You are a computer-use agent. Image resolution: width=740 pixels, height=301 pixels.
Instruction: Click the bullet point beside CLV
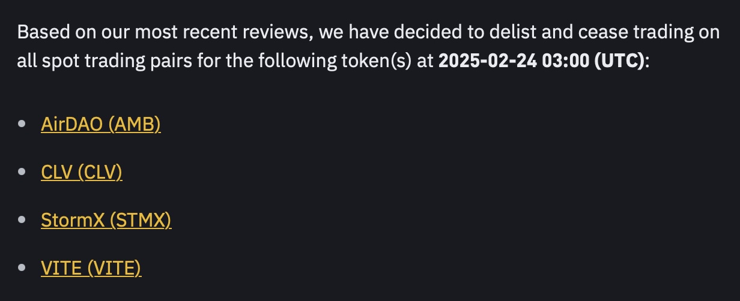[22, 172]
